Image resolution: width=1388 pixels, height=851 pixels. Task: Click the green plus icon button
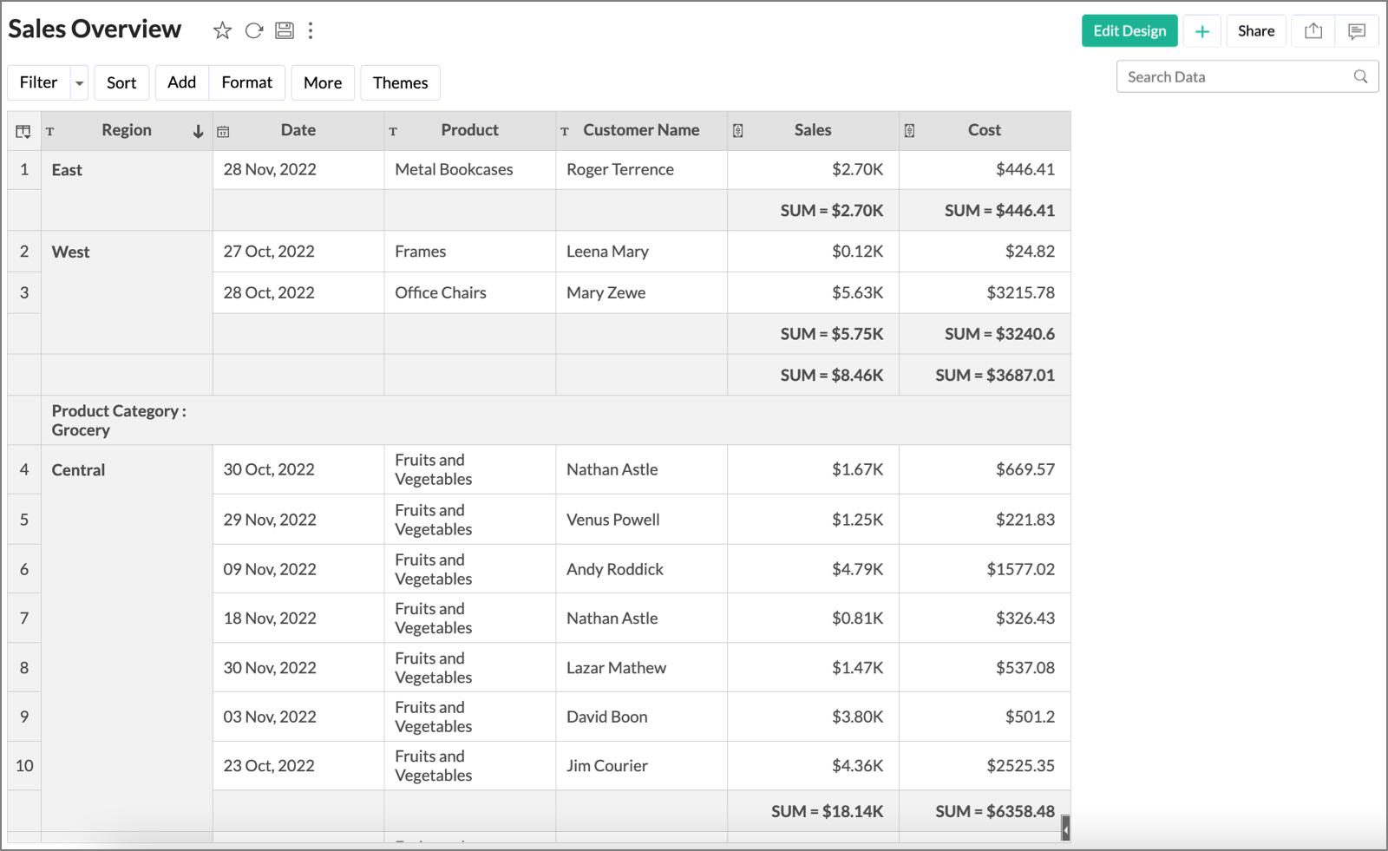1202,31
